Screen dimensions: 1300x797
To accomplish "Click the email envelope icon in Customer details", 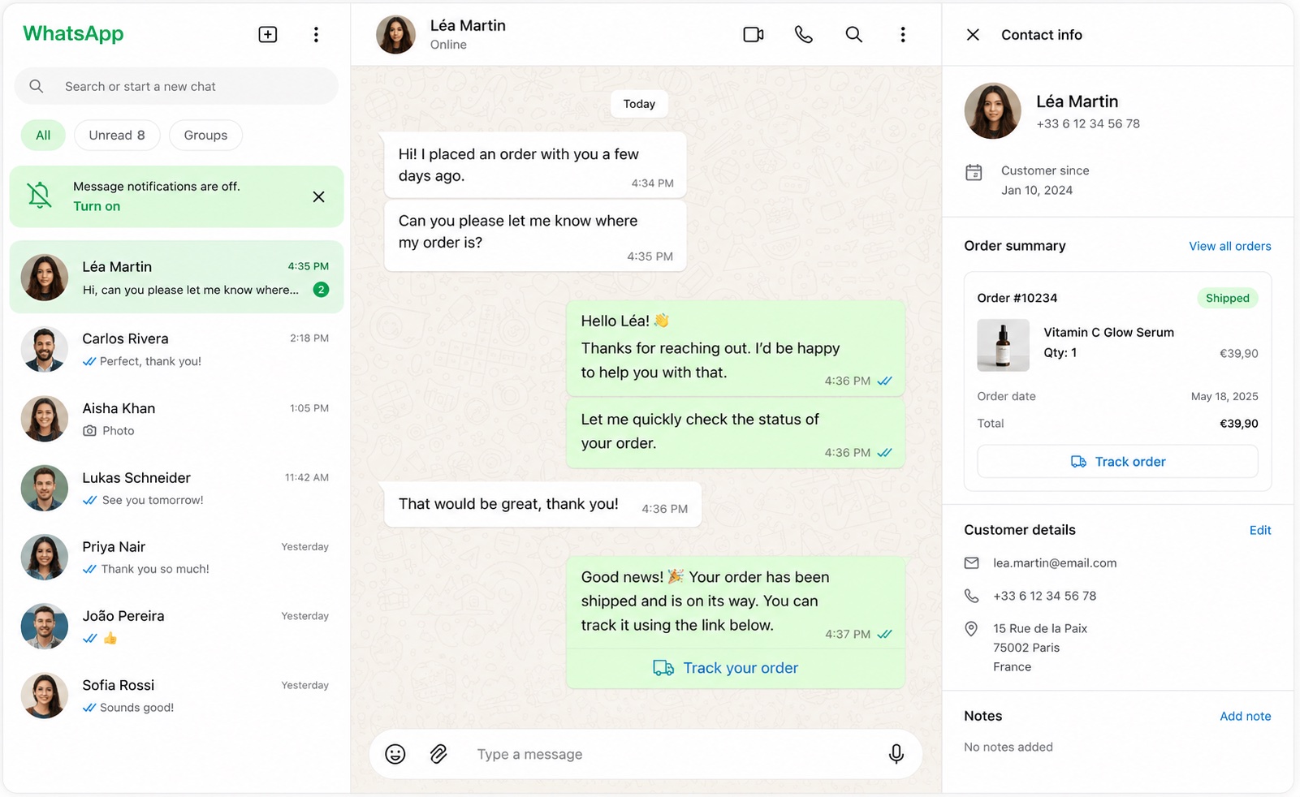I will point(971,562).
